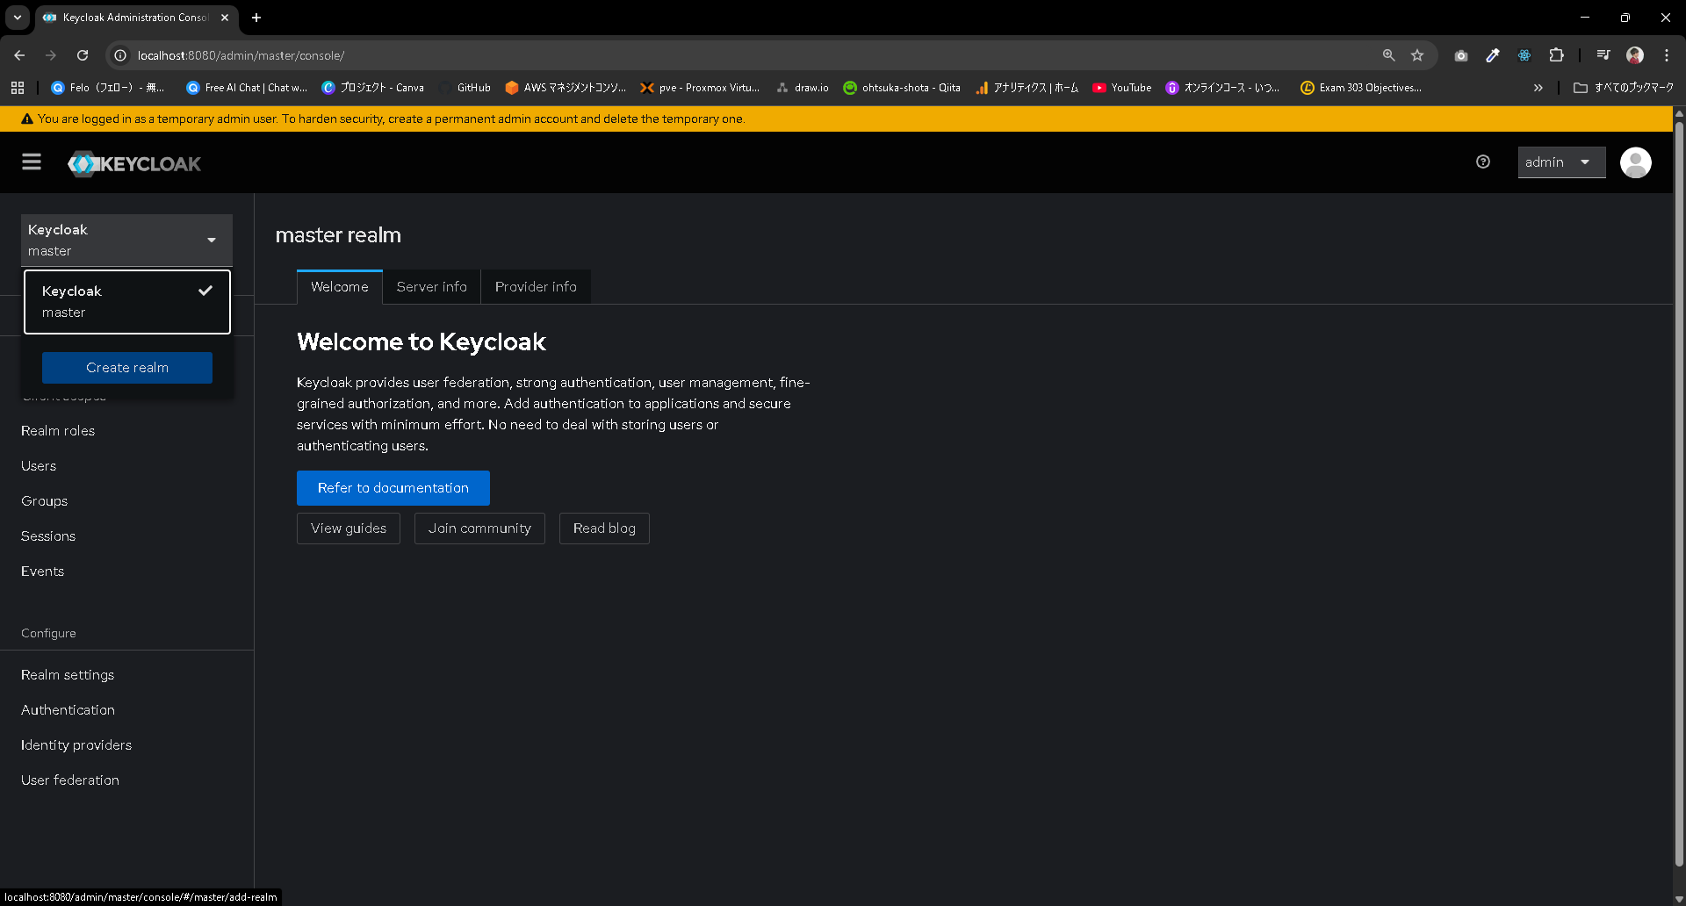Click the Read blog button

point(604,528)
